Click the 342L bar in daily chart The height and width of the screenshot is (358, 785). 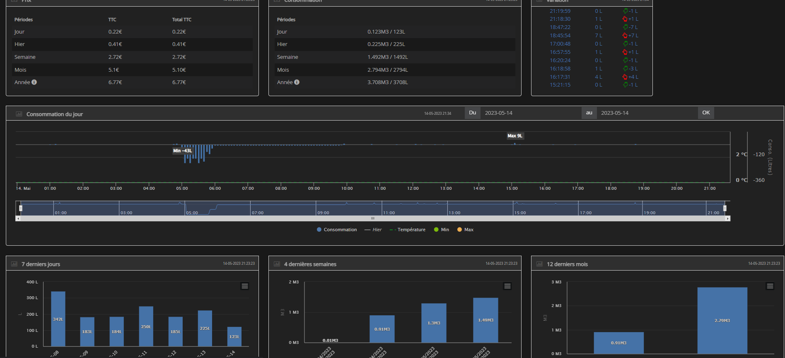pos(58,319)
